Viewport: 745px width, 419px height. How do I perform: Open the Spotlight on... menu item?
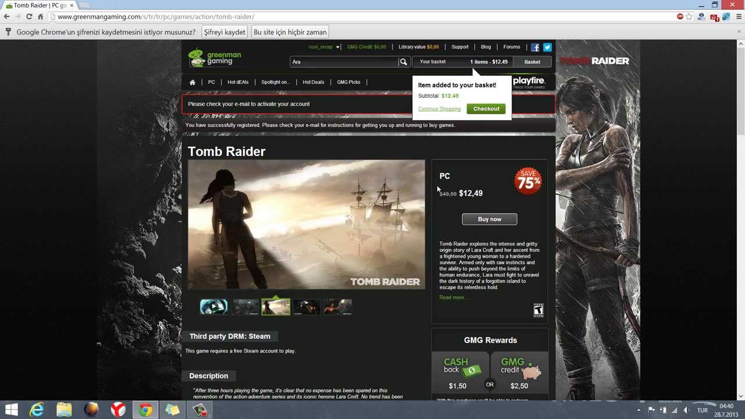pyautogui.click(x=275, y=82)
